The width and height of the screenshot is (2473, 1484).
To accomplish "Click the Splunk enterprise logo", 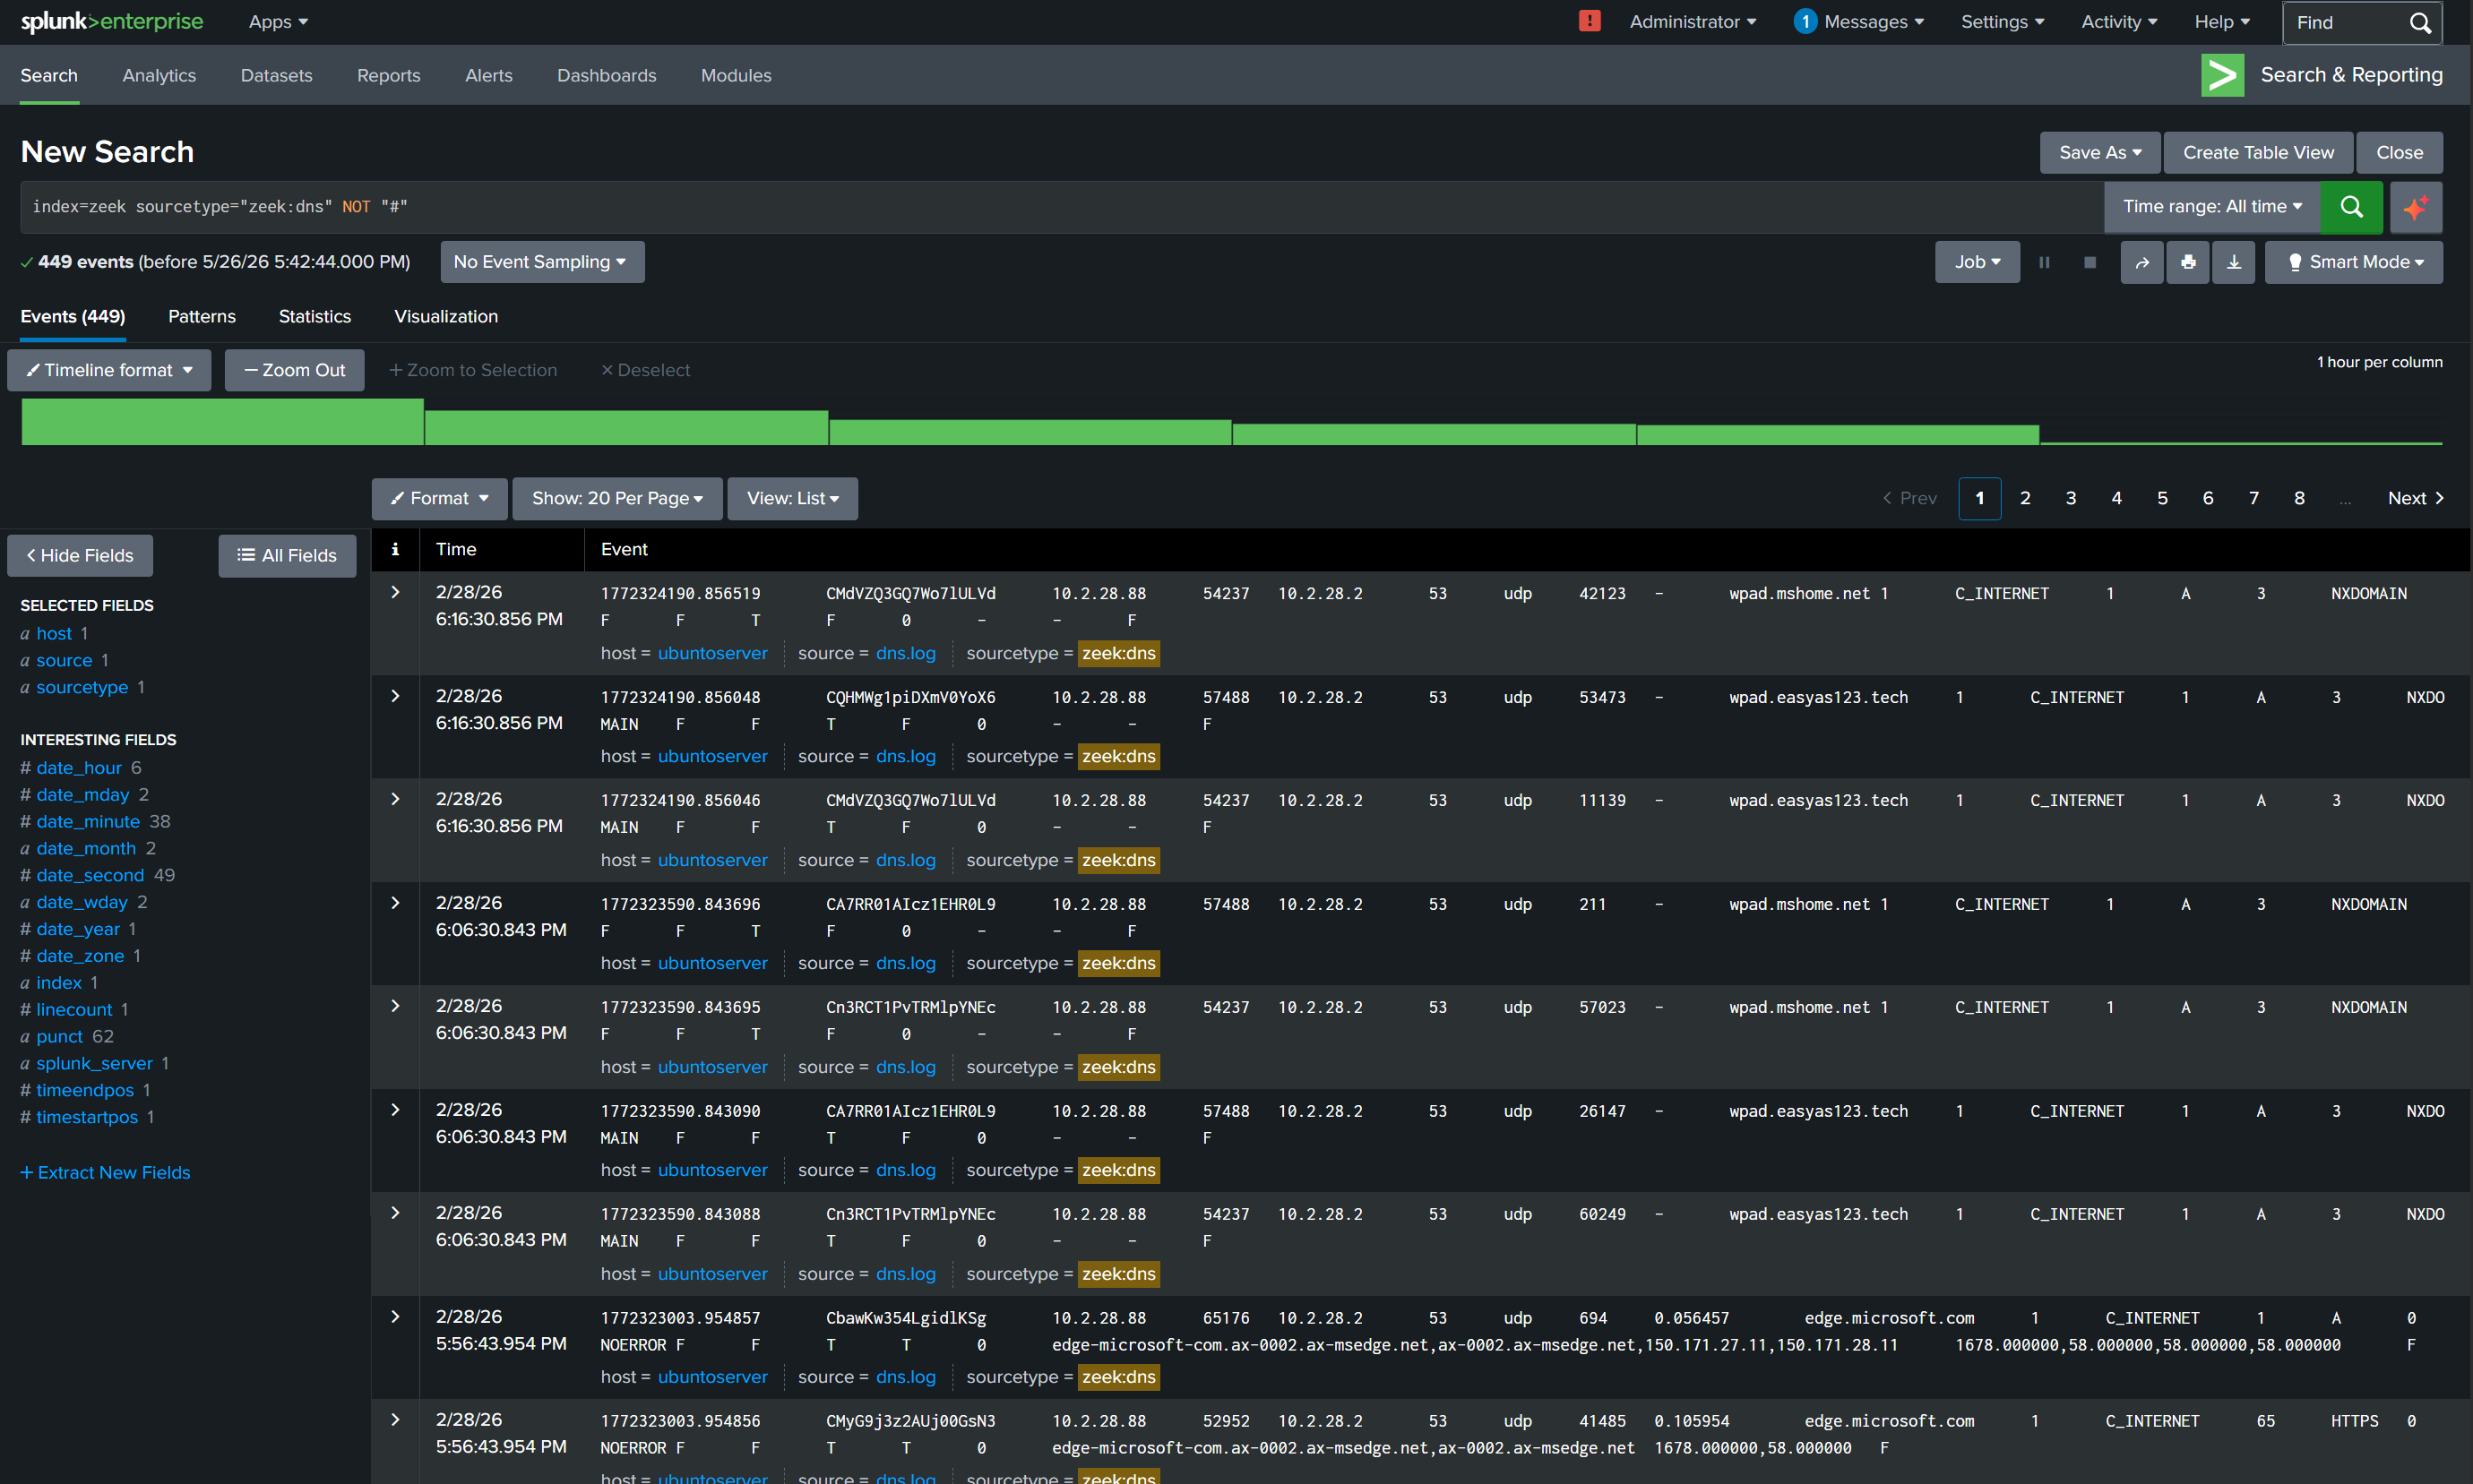I will click(112, 21).
